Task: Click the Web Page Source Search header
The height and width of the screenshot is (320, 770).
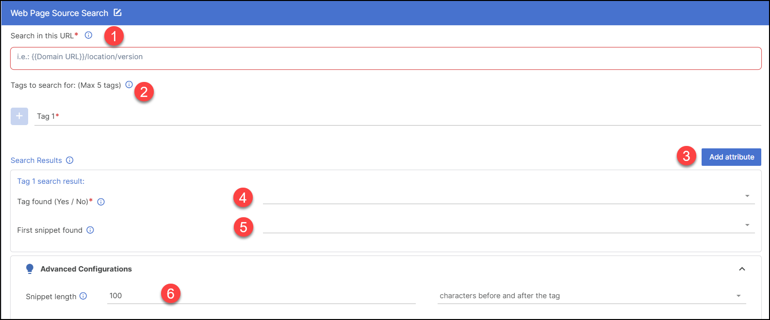Action: 58,13
